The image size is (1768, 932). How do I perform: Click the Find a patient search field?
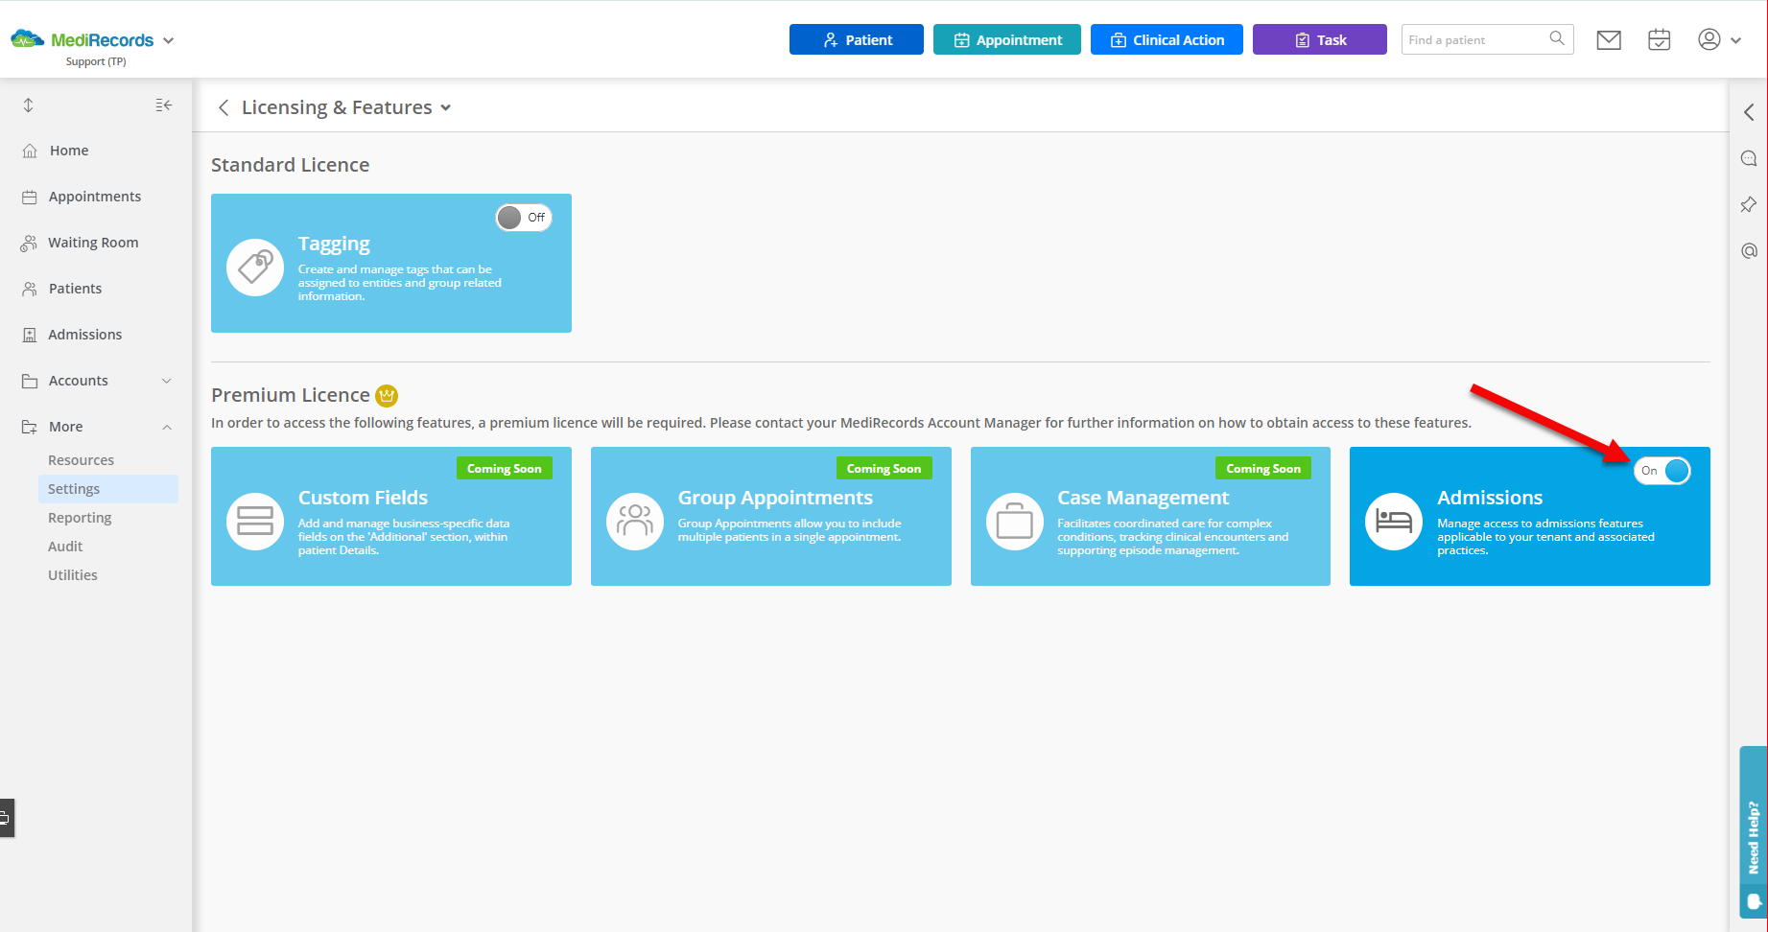1473,40
